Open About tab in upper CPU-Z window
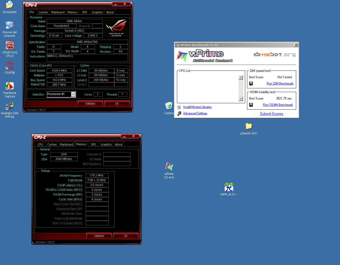Screen dimensions: 340x265 (x=110, y=12)
